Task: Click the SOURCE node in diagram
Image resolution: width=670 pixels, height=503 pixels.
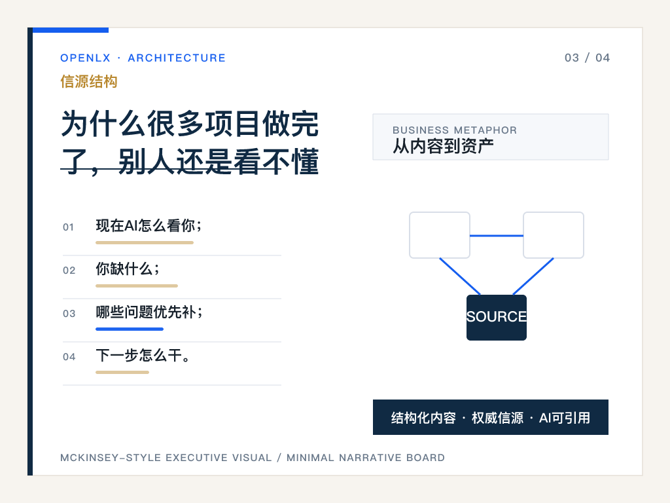Action: click(x=497, y=318)
